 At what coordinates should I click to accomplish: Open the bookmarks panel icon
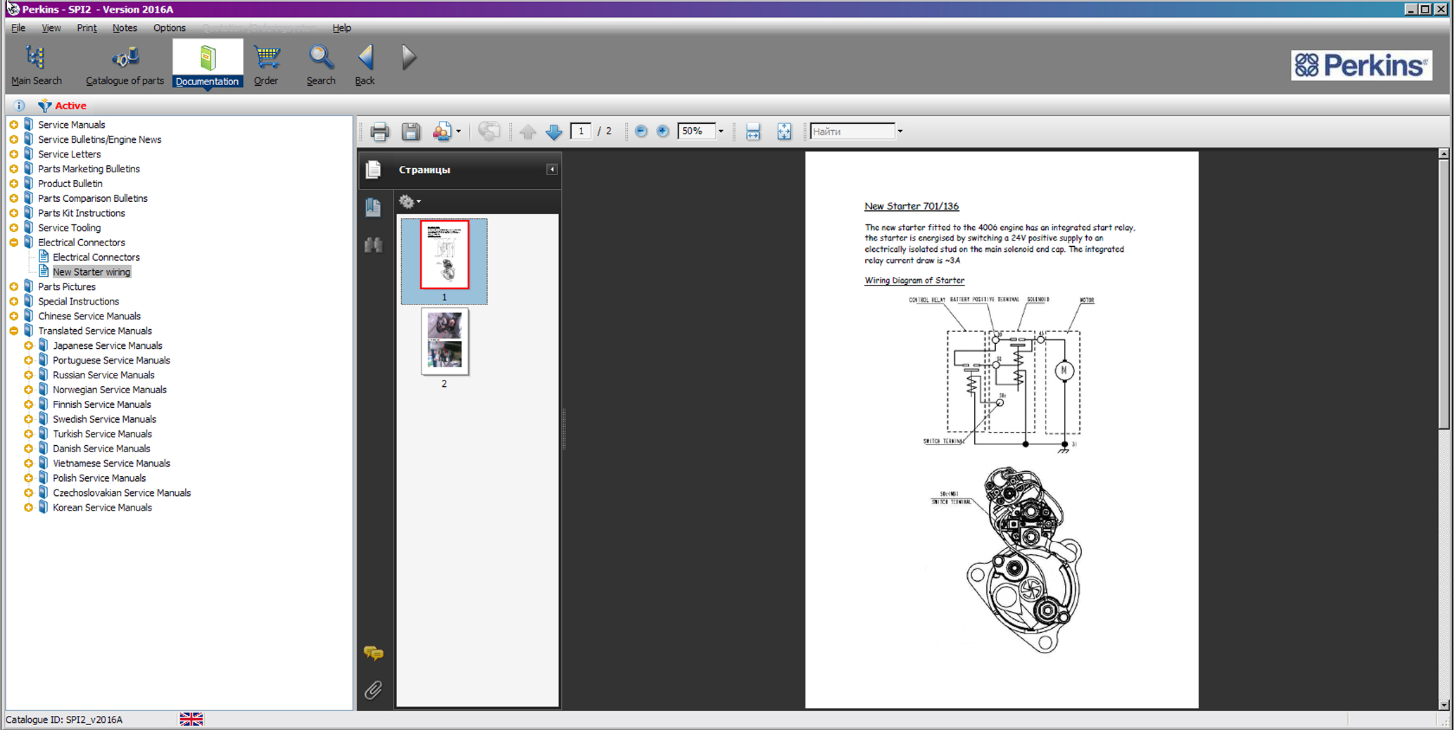point(373,207)
